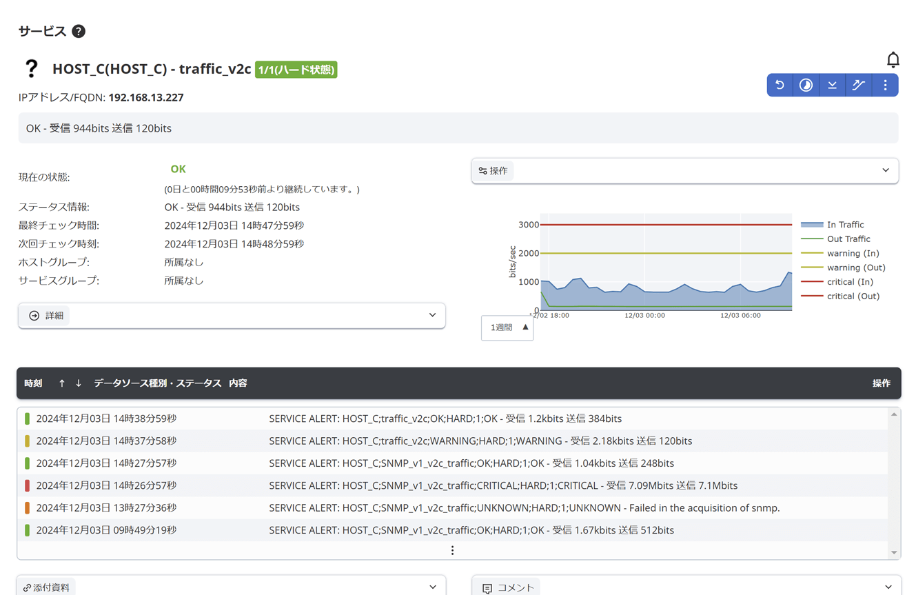Click the 1/1(ハード状態) green badge
Screen dimensions: 916x595
[x=296, y=70]
